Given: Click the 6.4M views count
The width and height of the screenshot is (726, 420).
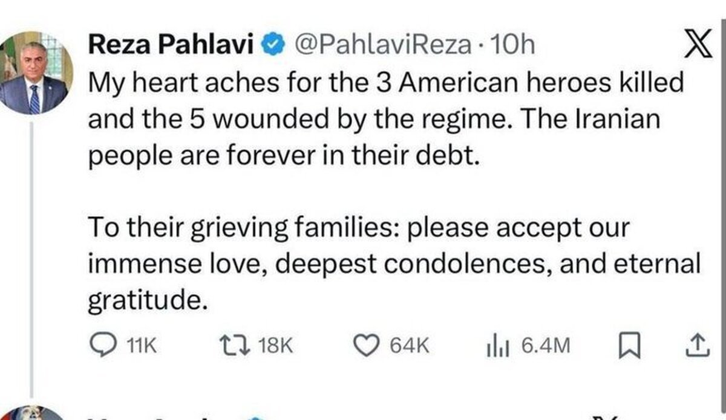Looking at the screenshot, I should 544,347.
